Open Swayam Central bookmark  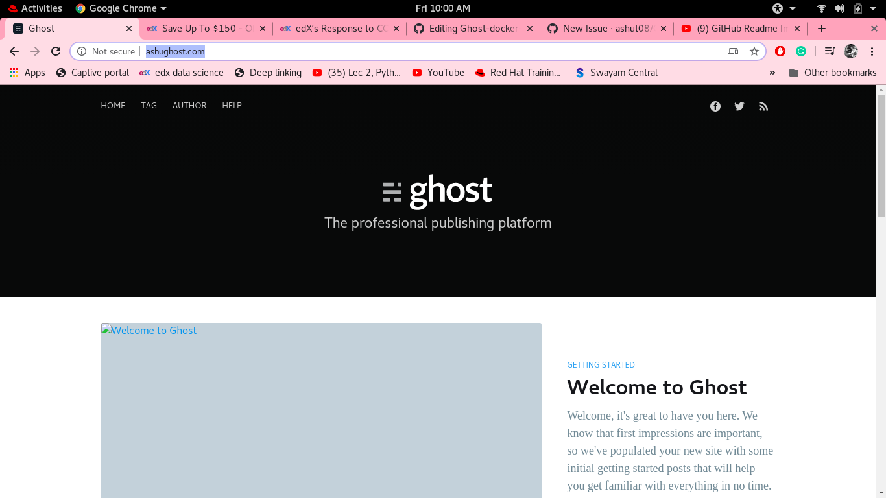click(616, 73)
